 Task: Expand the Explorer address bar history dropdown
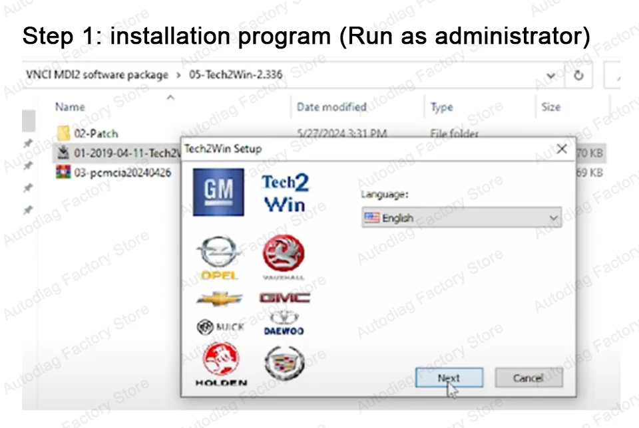550,76
